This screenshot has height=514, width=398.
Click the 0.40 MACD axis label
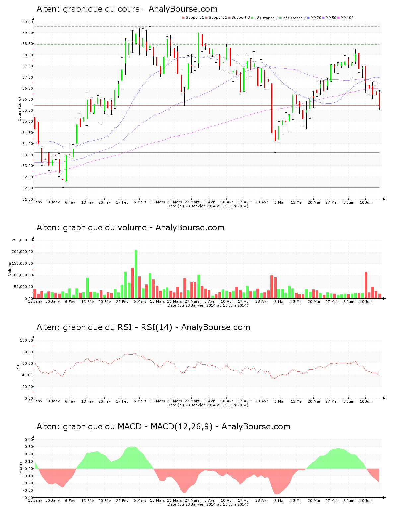(29, 440)
